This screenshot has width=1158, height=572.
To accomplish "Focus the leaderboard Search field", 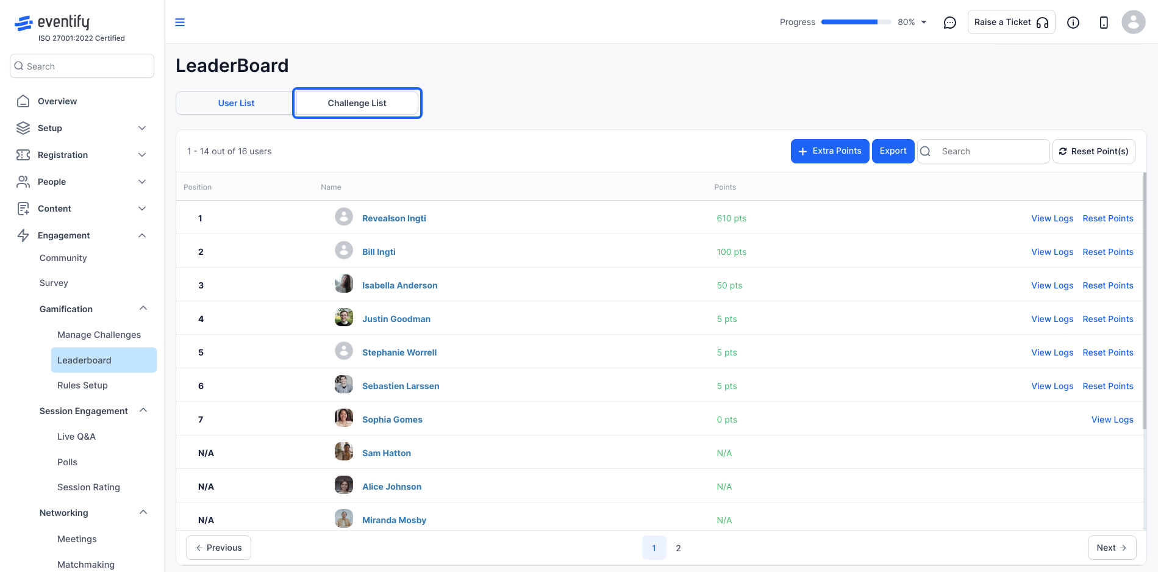I will (x=983, y=151).
